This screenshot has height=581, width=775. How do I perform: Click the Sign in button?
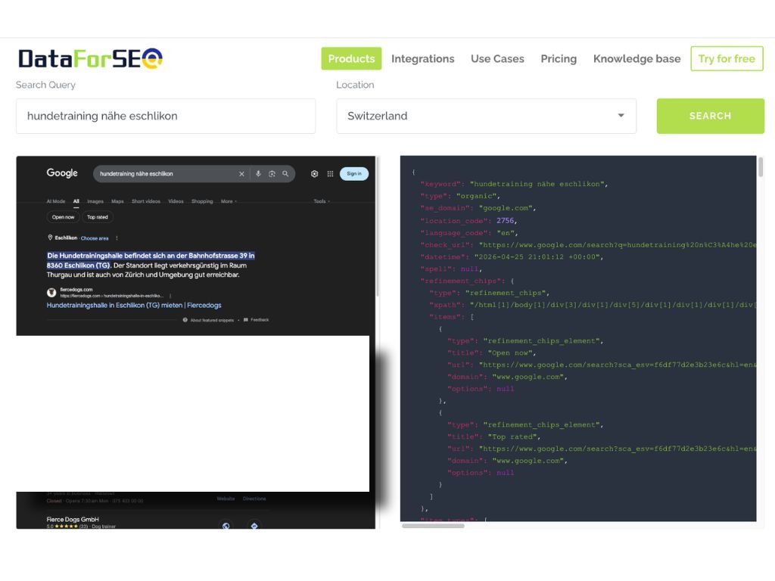tap(354, 174)
